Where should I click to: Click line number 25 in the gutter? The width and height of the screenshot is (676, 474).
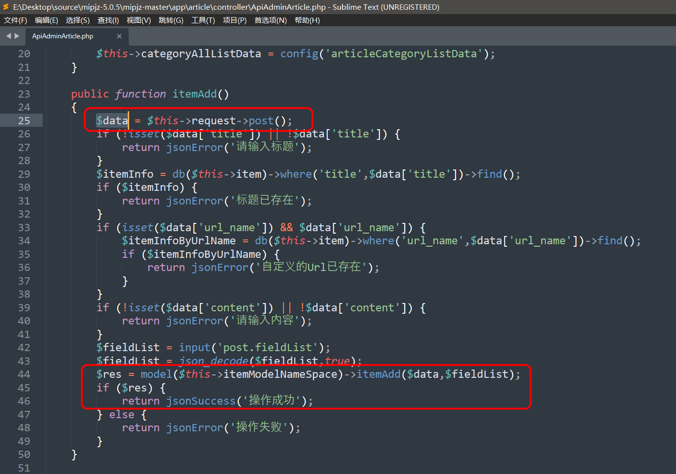point(24,120)
